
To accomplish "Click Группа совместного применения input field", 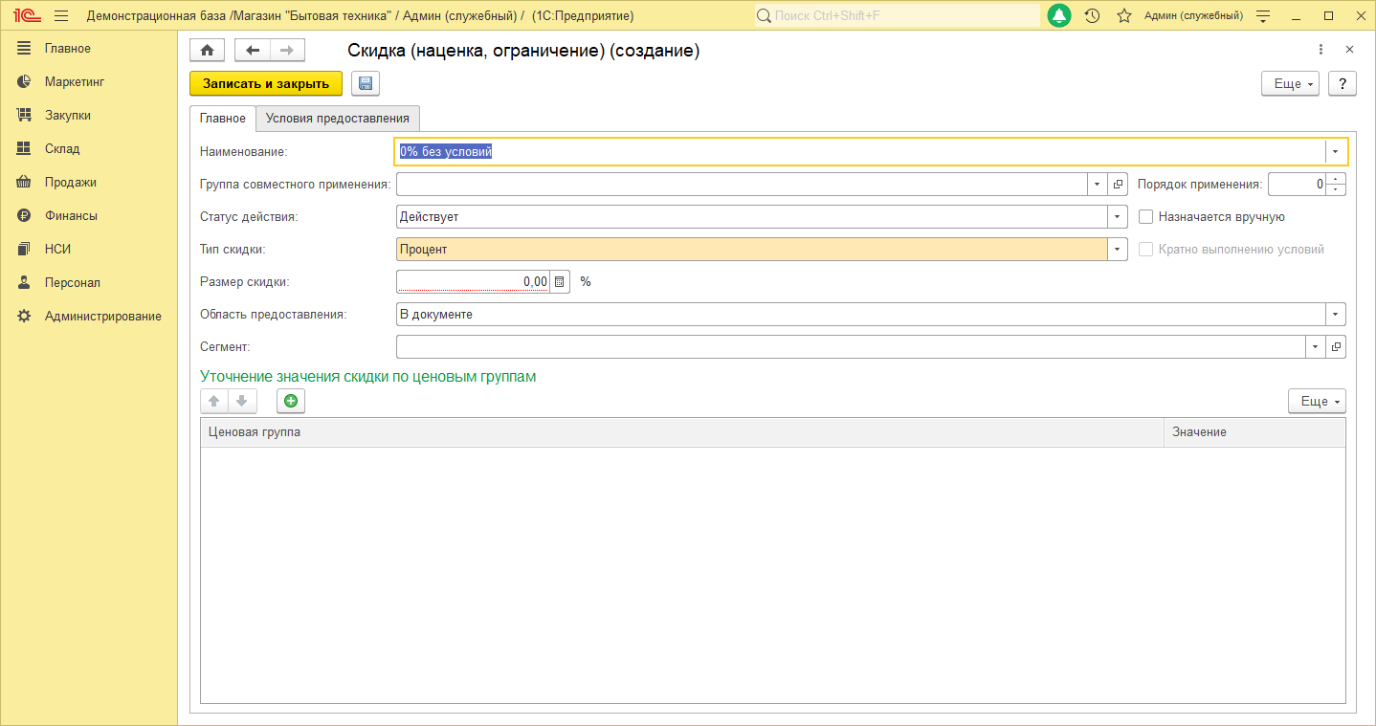I will [742, 185].
